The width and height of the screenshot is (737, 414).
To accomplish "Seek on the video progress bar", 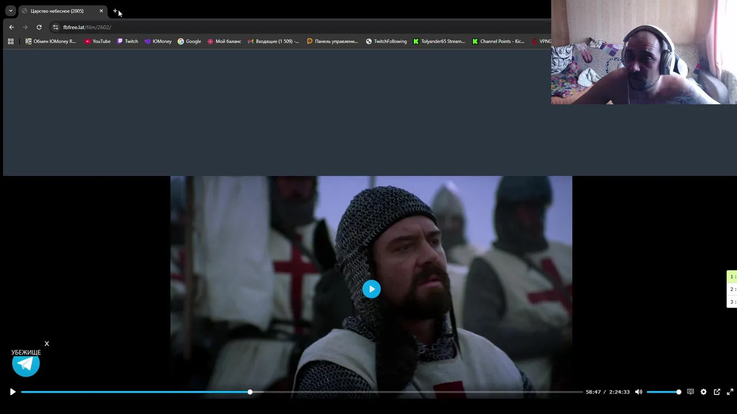I will coord(302,392).
